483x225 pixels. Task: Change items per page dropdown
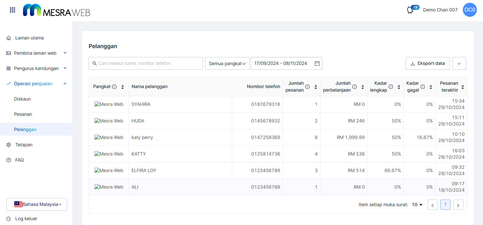pos(417,205)
